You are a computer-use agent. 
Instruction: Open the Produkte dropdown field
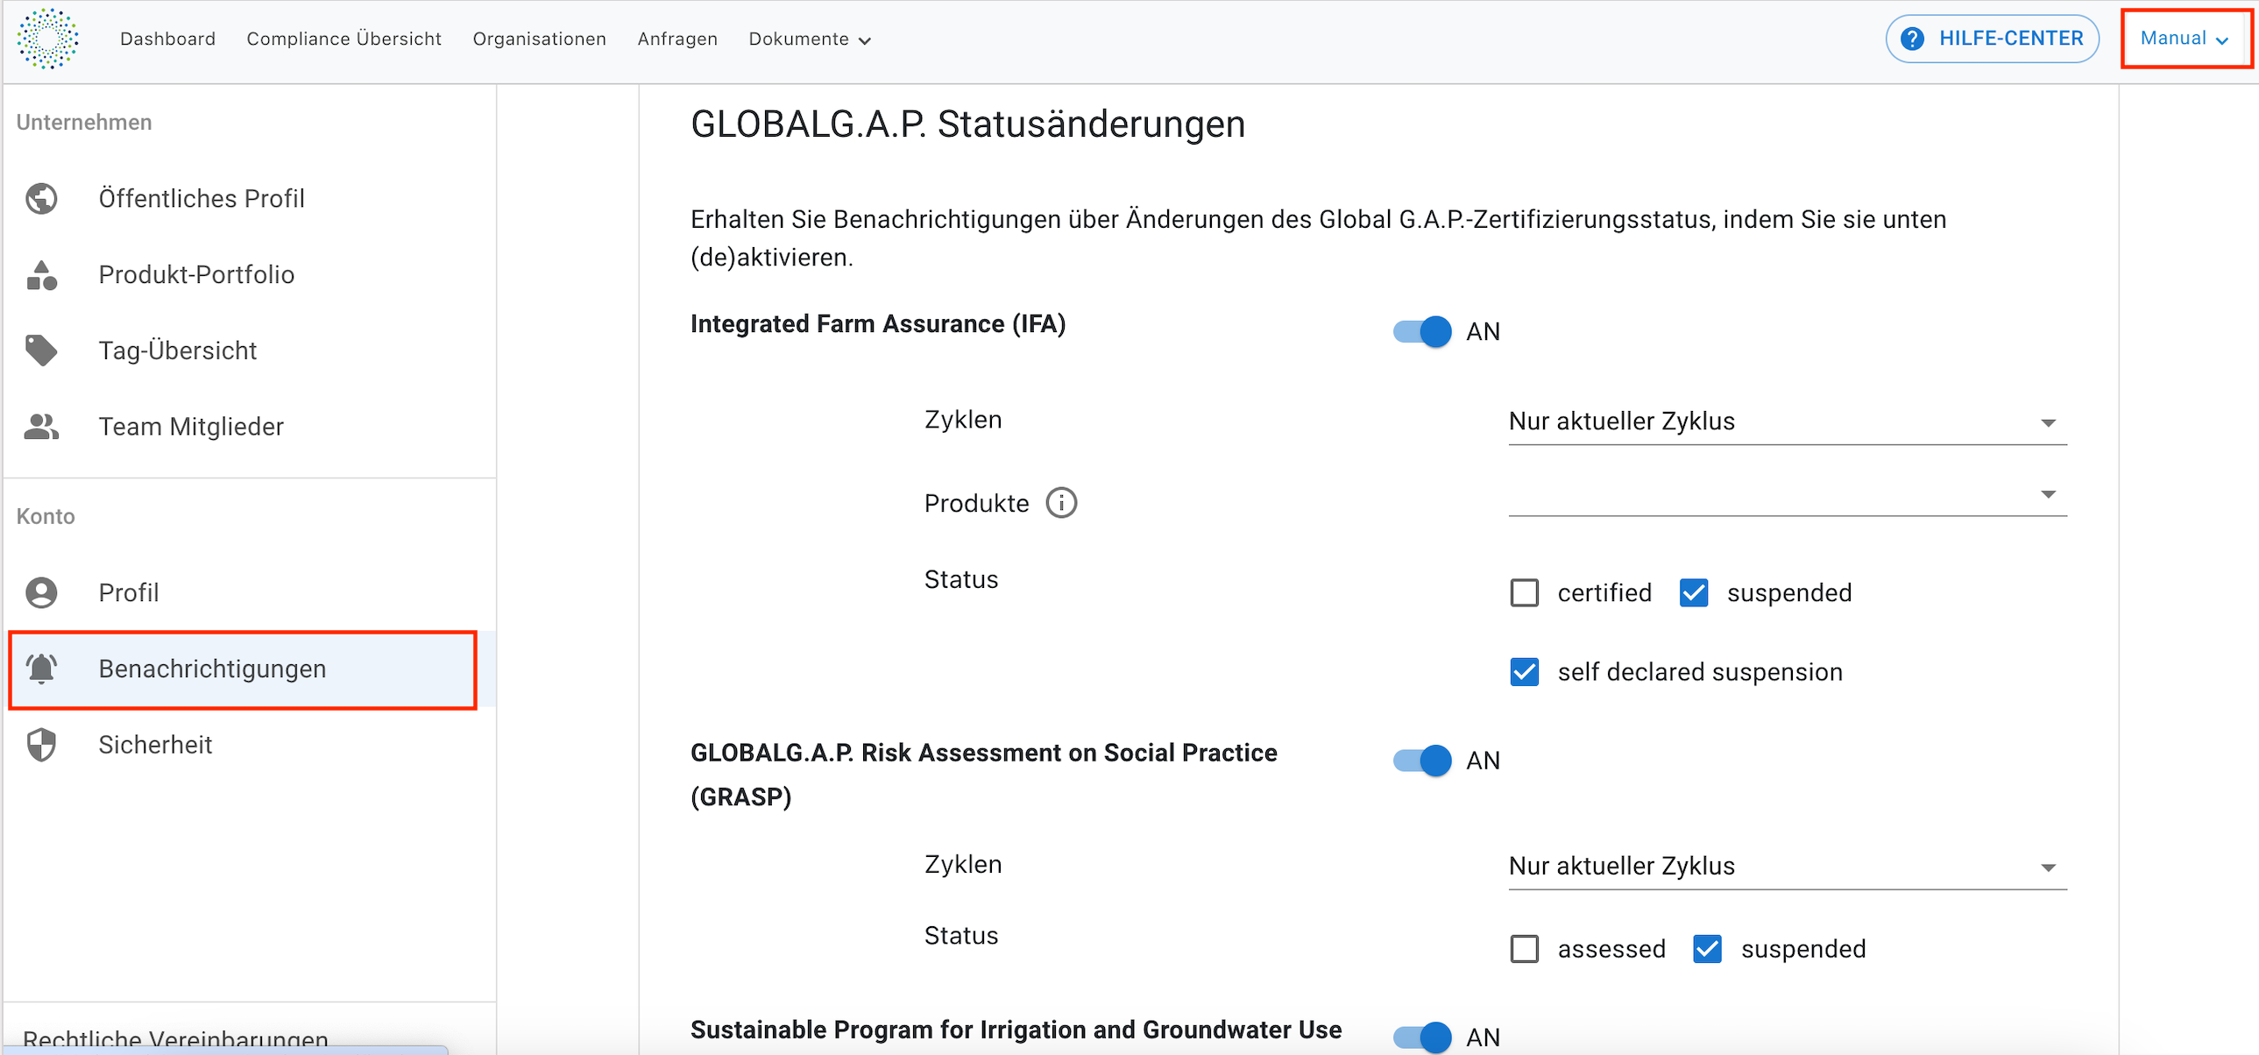(x=1788, y=495)
